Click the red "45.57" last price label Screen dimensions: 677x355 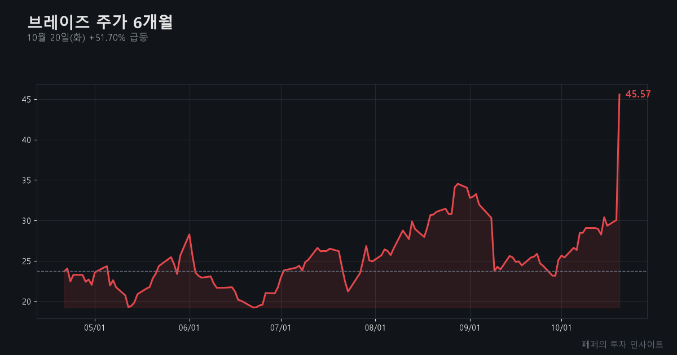638,95
